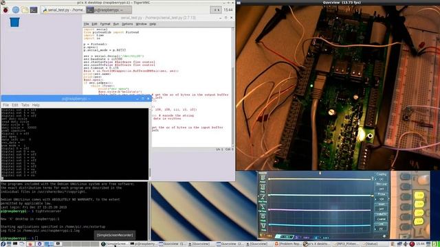
Task: Click the network arrows tray icon in VNC panel
Action: tap(215, 10)
